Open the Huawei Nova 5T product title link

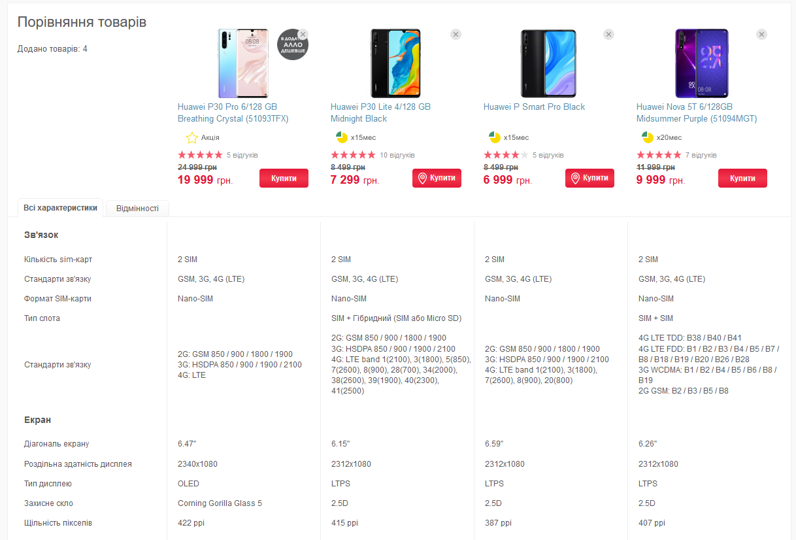684,112
